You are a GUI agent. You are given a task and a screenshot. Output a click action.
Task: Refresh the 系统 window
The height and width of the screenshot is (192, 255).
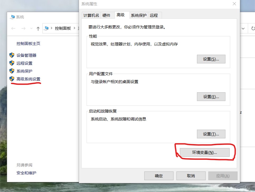[253, 29]
